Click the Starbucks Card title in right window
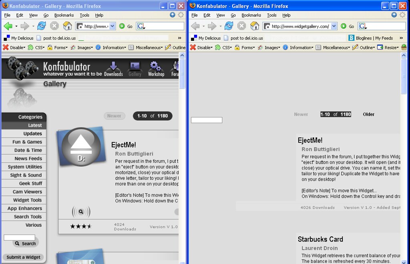Image resolution: width=410 pixels, height=264 pixels. [320, 239]
